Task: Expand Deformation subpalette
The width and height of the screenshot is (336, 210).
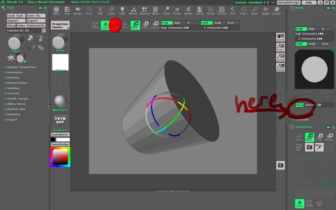Action: pyautogui.click(x=17, y=83)
